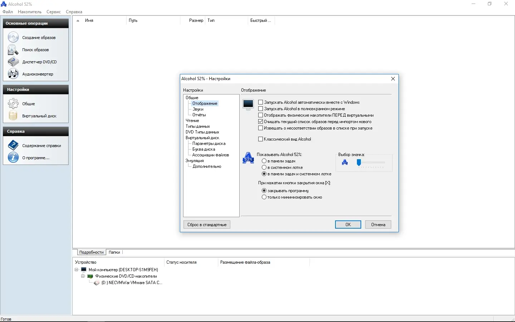515x322 pixels.
Task: Click the Создание образов disc icon
Action: click(x=13, y=37)
